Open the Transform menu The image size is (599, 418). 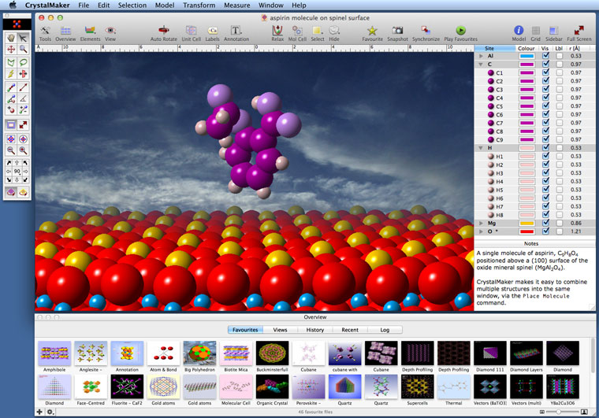[x=199, y=6]
